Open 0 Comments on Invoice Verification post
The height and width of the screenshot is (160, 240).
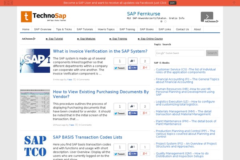(83, 80)
